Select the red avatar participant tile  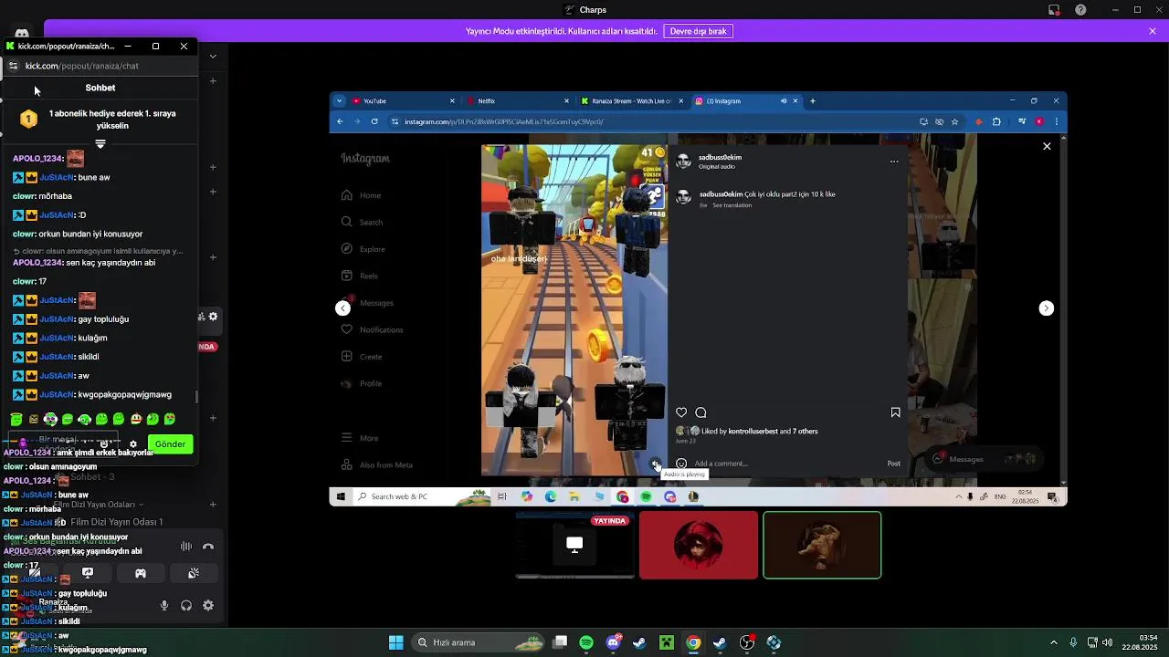(699, 545)
